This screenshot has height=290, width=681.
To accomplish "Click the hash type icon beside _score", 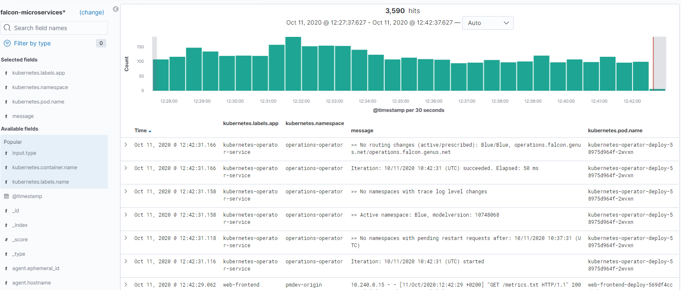I will click(6, 240).
